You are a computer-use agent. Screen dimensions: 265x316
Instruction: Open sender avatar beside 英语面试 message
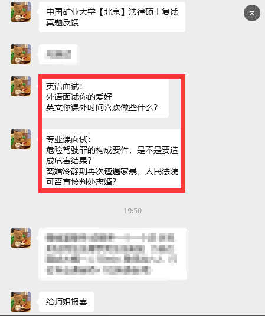click(21, 86)
